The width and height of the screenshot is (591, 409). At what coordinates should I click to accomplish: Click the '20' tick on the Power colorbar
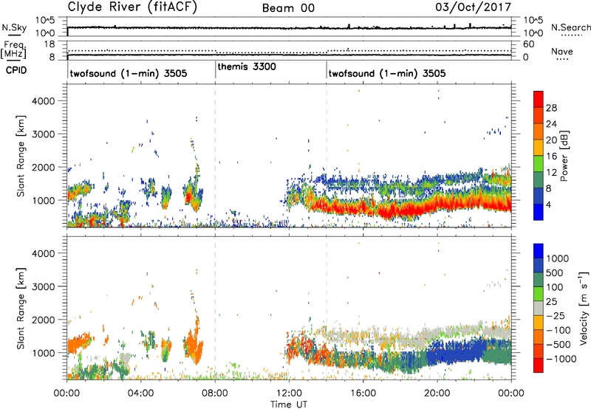click(551, 140)
